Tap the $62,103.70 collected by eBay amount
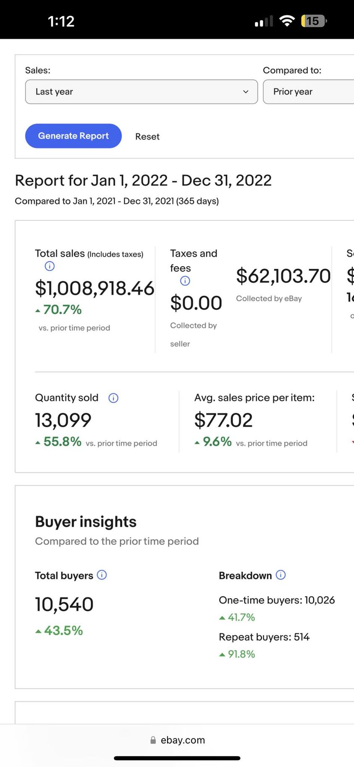The image size is (354, 767). point(283,276)
